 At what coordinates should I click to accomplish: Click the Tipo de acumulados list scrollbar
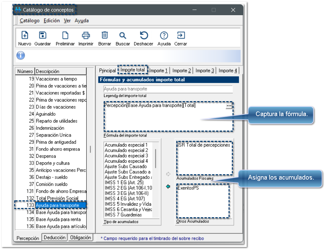156,159
